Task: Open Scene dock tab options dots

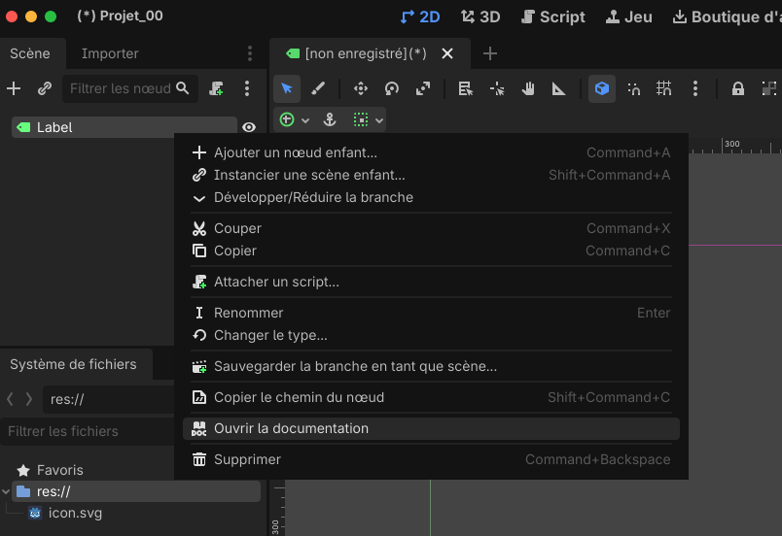Action: tap(250, 53)
